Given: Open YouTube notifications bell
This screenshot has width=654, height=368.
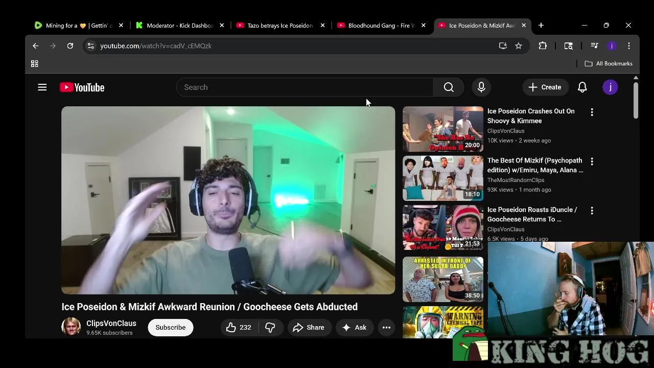Looking at the screenshot, I should click(582, 87).
